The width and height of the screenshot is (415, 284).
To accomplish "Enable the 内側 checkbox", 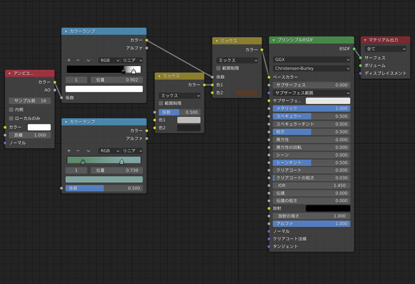I will pyautogui.click(x=11, y=109).
